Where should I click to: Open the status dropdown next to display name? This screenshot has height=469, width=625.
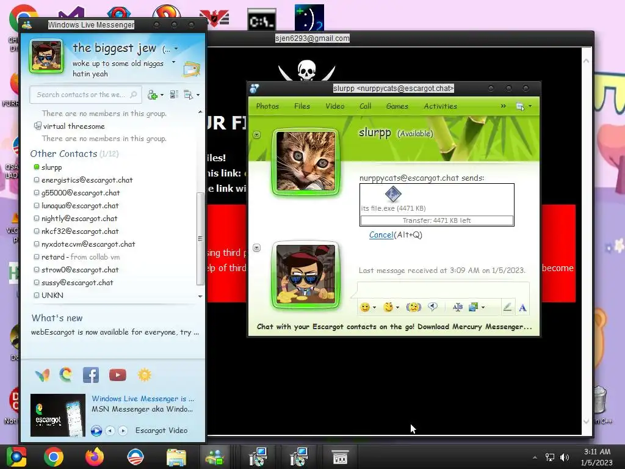176,49
